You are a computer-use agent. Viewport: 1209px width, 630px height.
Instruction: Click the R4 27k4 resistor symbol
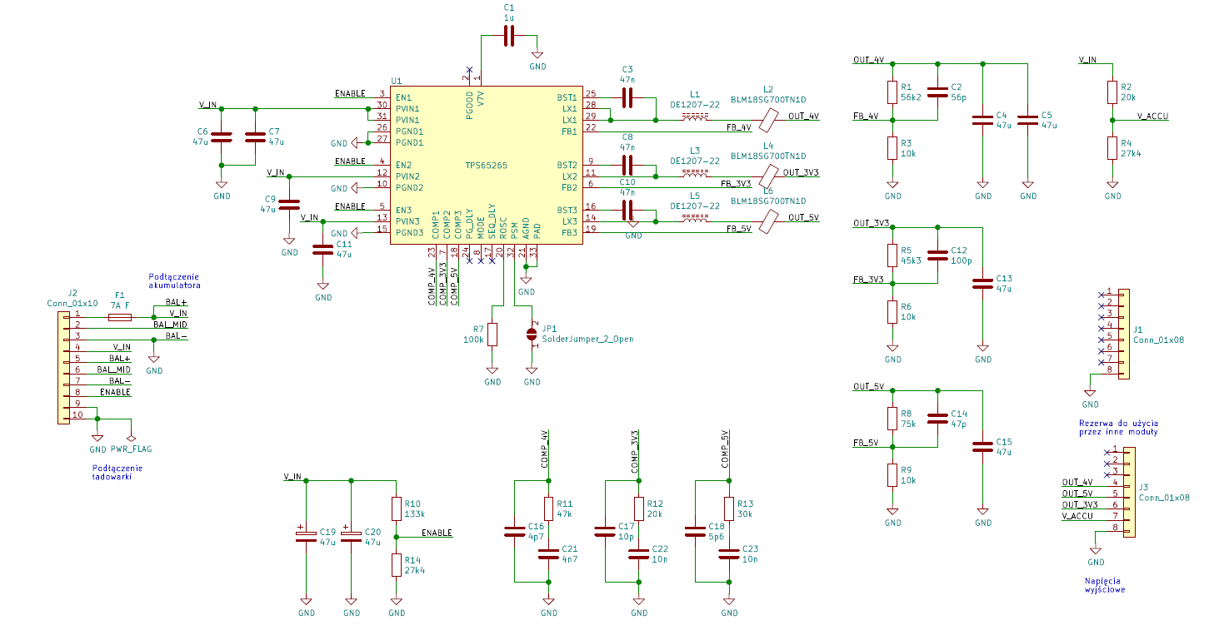click(1112, 148)
